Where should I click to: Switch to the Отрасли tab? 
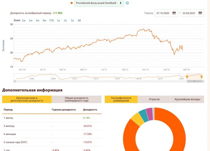click(154, 99)
